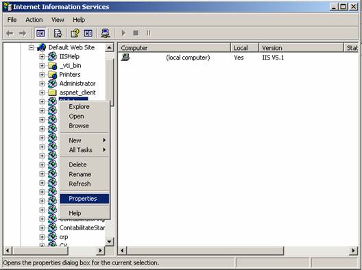The image size is (362, 270).
Task: Click the right pane scroll left arrow
Action: point(122,250)
